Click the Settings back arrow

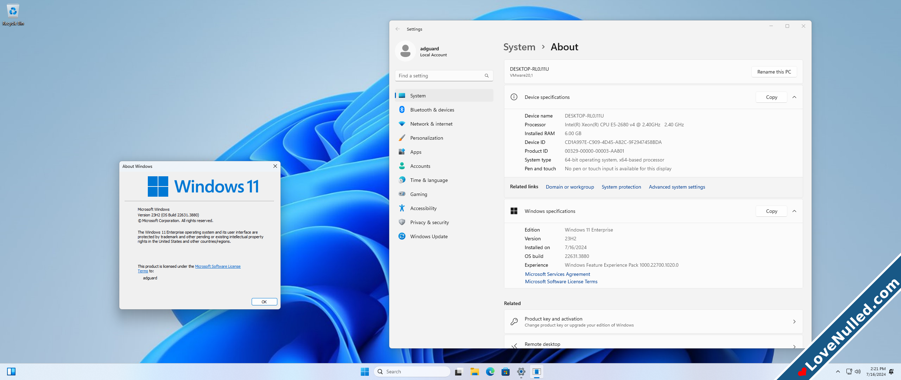coord(398,29)
